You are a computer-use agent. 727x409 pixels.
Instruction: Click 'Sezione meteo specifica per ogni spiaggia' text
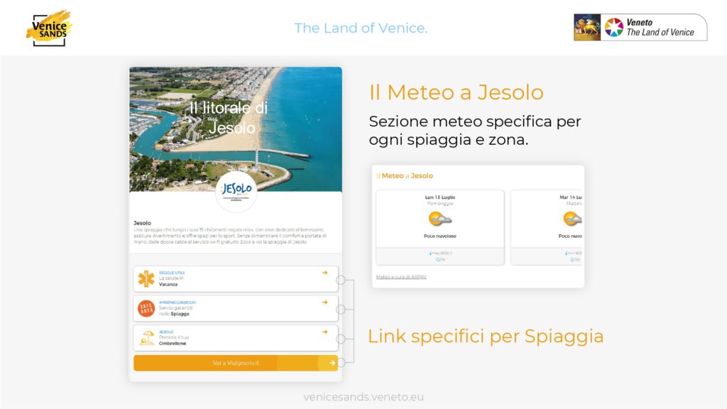[475, 131]
